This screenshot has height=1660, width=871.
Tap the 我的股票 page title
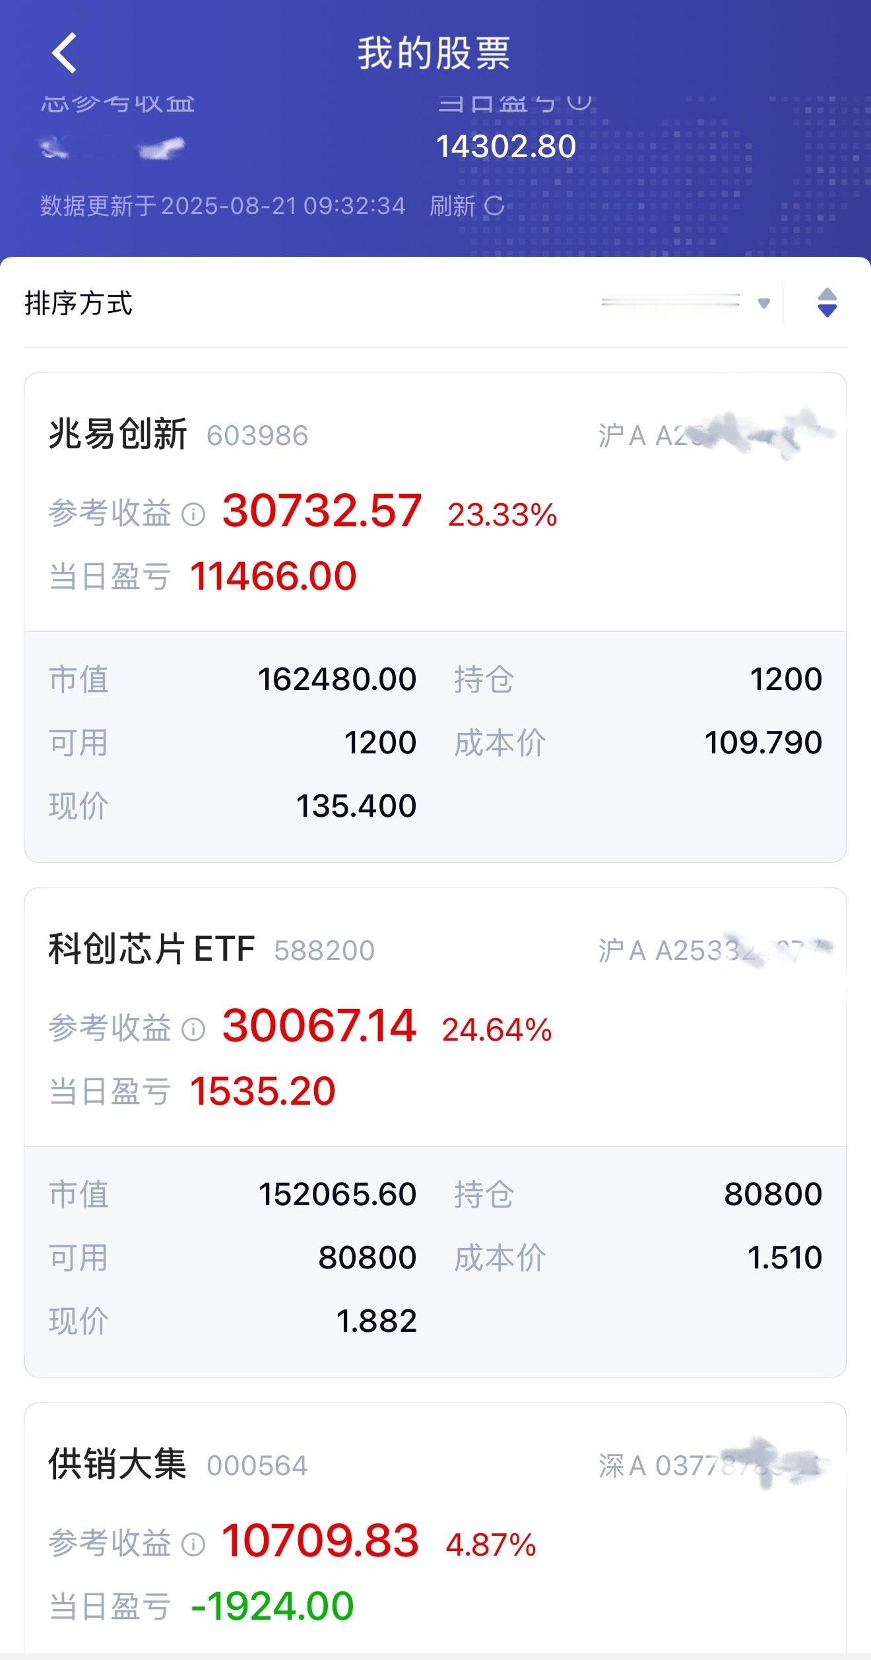click(x=434, y=53)
